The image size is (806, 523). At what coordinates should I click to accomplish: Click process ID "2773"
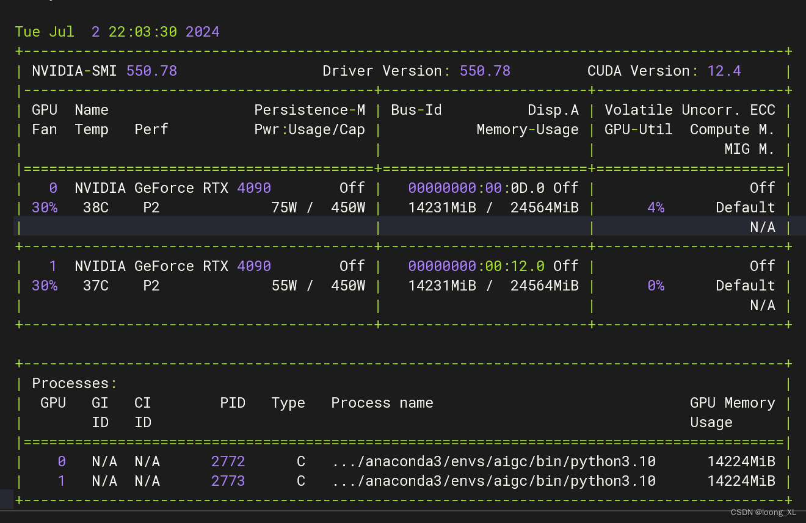click(228, 481)
